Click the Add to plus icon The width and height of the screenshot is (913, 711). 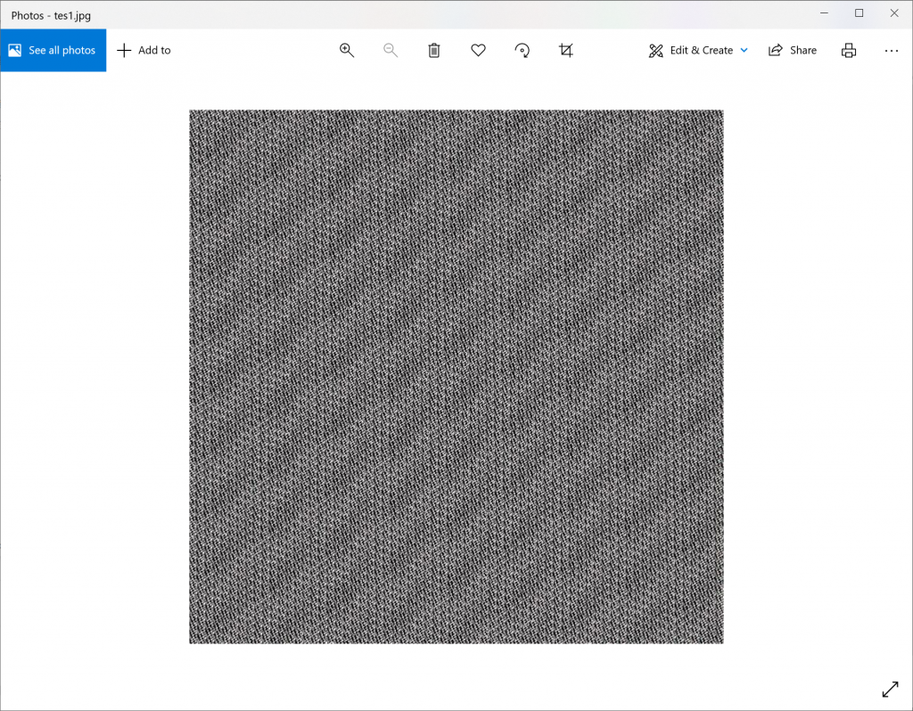pos(124,51)
